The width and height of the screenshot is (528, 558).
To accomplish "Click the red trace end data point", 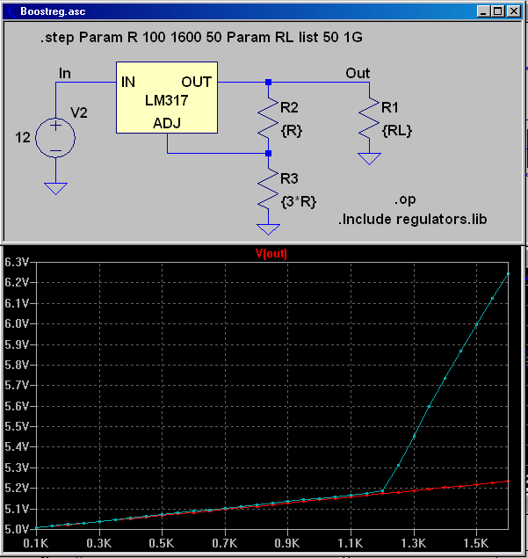I will (508, 482).
